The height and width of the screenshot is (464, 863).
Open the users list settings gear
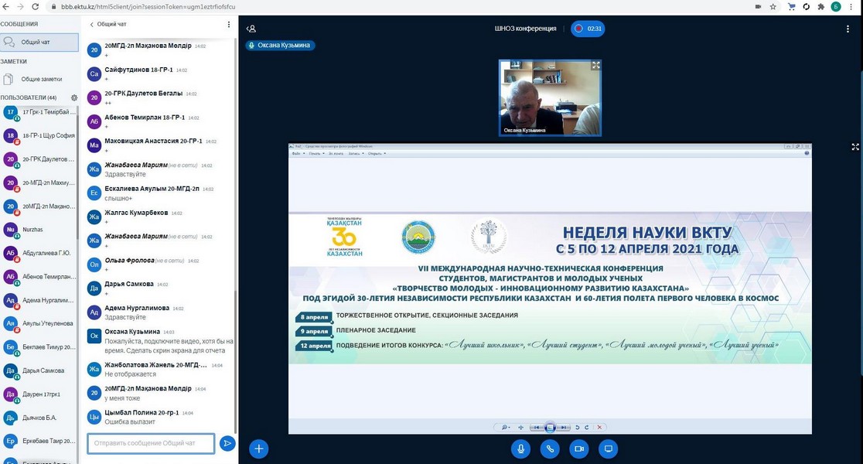pos(74,97)
